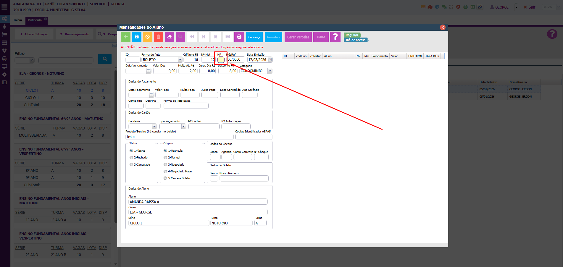
Task: Open help via the purple question mark icon
Action: coord(335,37)
